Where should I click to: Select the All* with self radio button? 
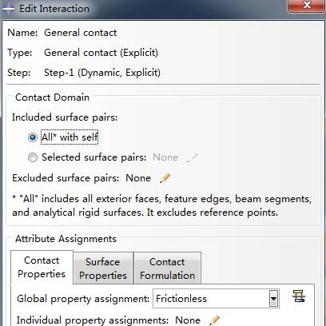point(33,137)
